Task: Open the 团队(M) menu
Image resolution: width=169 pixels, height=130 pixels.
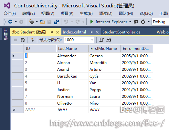Action: 126,14
